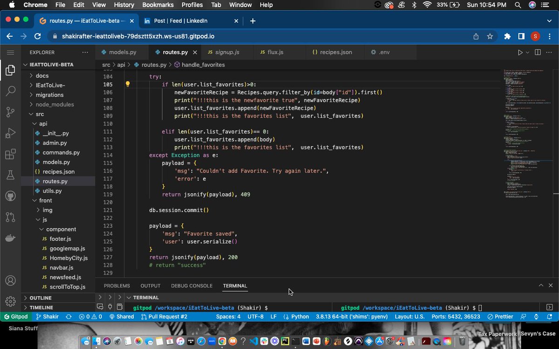Open the Accounts icon in activity bar

pos(10,281)
